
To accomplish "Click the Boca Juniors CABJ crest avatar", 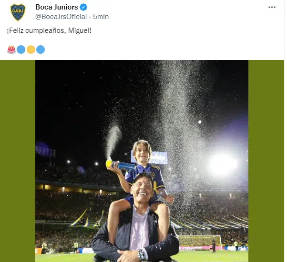I will click(18, 12).
